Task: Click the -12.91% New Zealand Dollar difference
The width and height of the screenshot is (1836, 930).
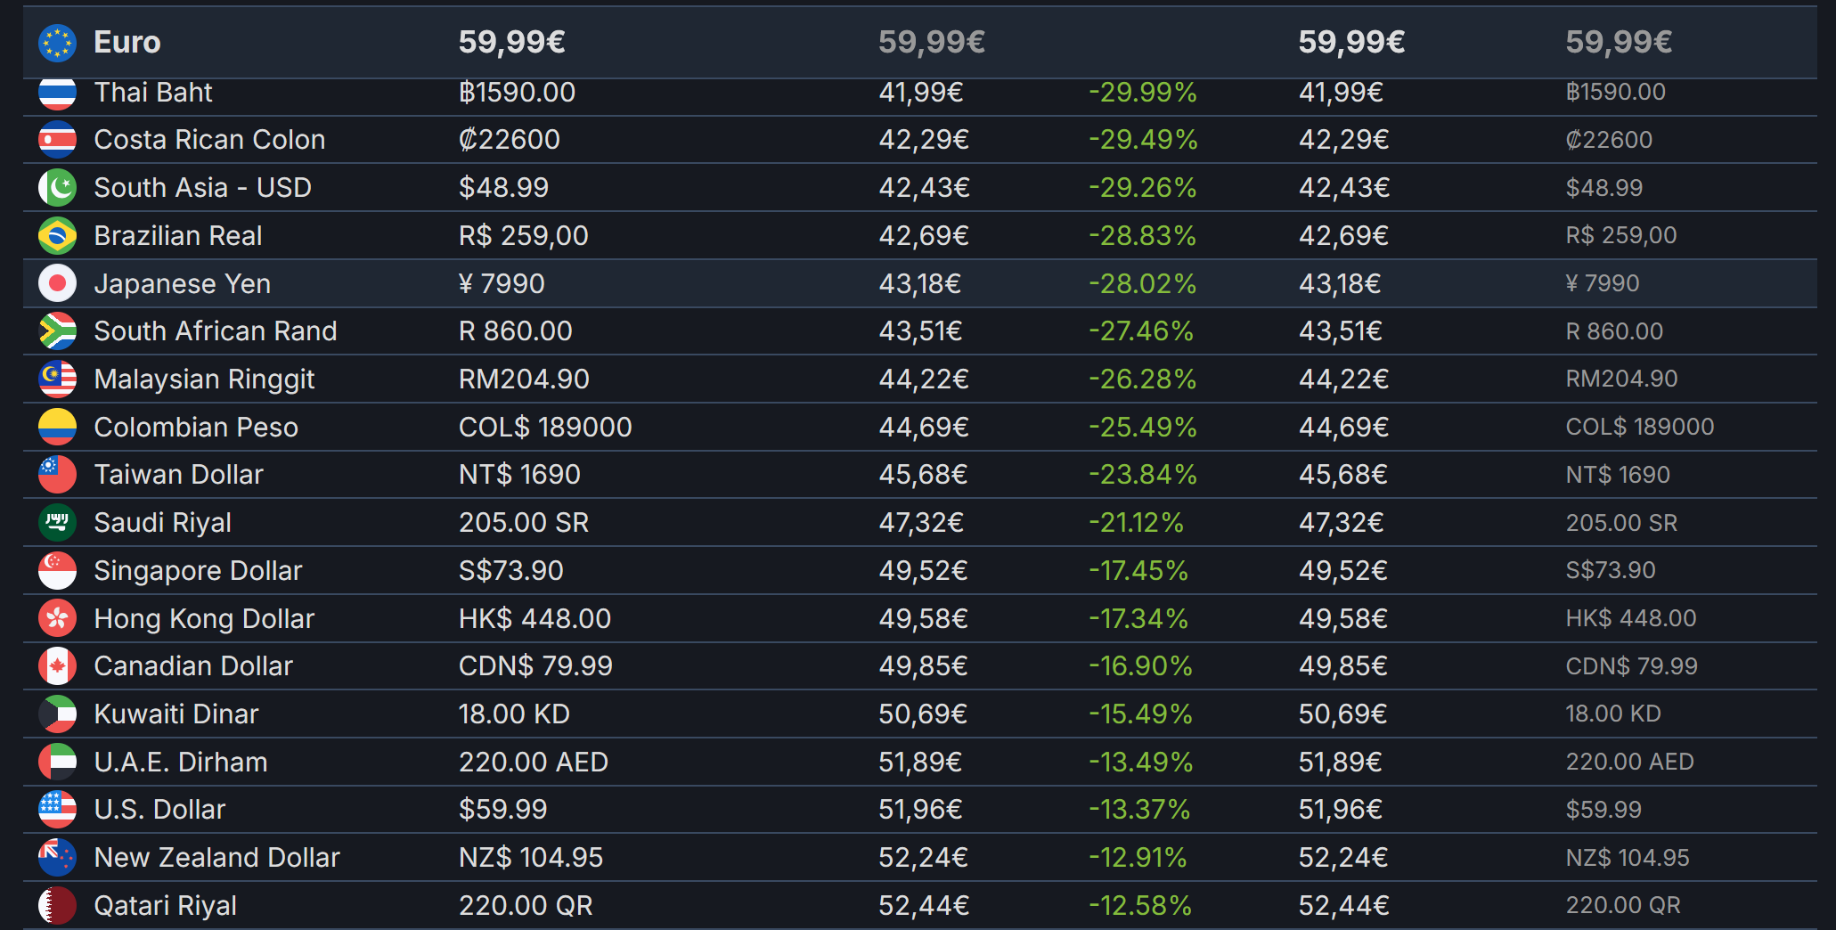Action: tap(1138, 858)
